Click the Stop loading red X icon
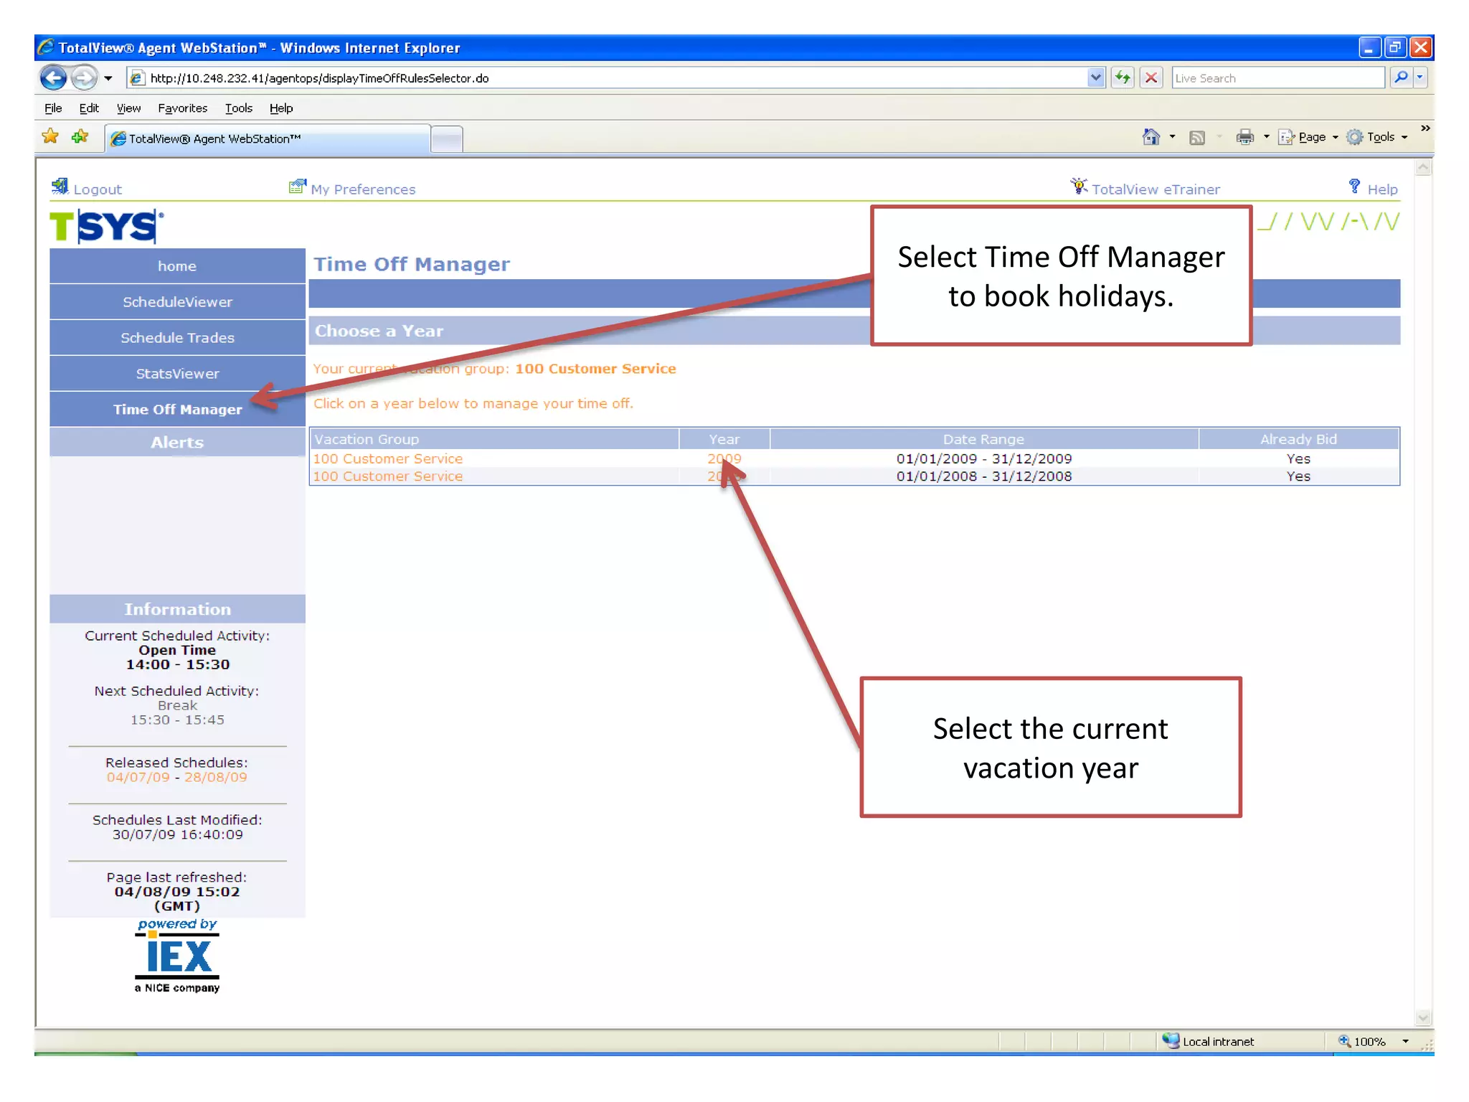 click(1151, 77)
